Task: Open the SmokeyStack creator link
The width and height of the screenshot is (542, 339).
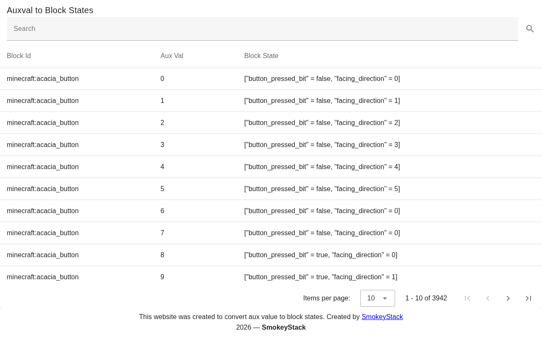Action: [382, 317]
